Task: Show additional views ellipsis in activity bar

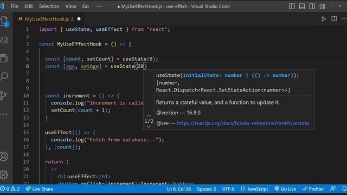Action: tap(4, 114)
